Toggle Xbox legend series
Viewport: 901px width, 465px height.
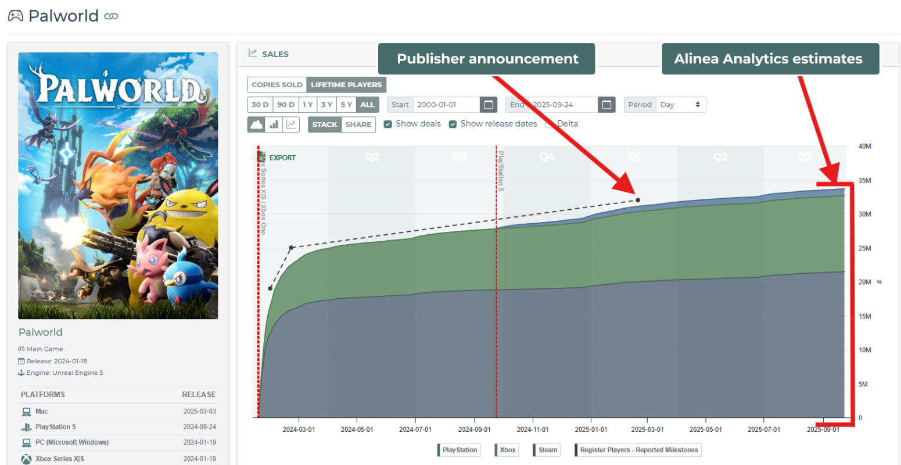point(507,450)
